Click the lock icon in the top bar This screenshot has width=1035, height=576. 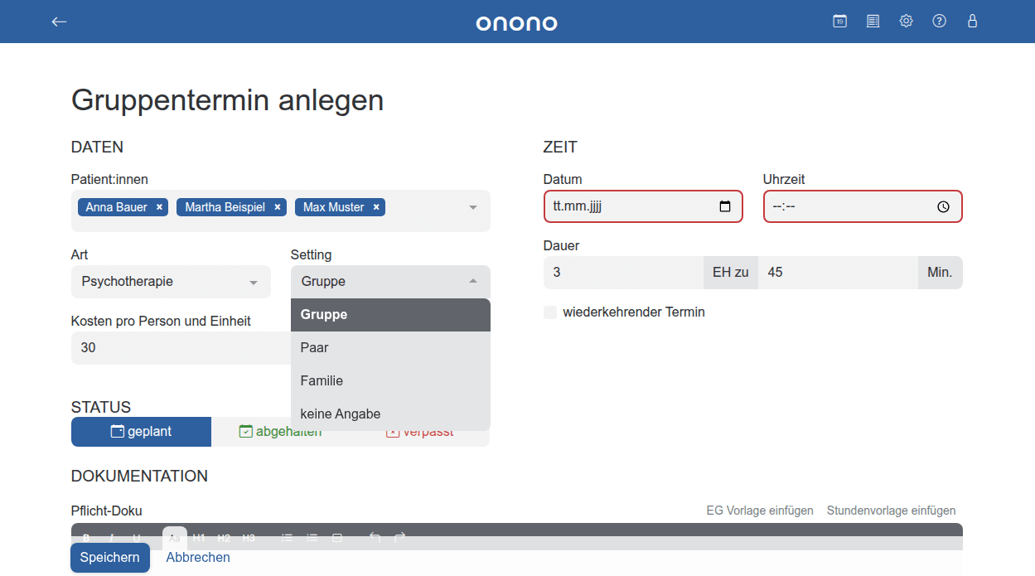pos(972,21)
